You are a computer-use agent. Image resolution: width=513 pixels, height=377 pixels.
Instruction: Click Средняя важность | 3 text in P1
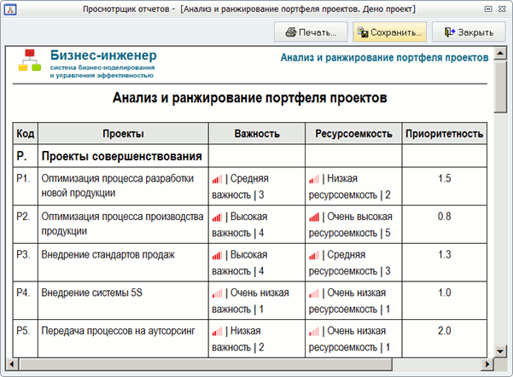pos(241,187)
